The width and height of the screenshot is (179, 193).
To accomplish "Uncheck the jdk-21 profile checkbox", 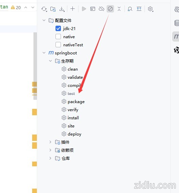I will click(x=58, y=28).
